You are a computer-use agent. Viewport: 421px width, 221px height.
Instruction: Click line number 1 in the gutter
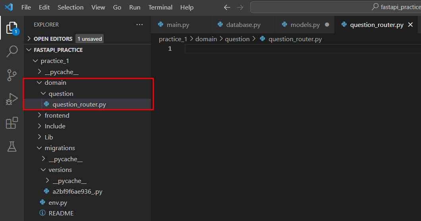pos(170,49)
